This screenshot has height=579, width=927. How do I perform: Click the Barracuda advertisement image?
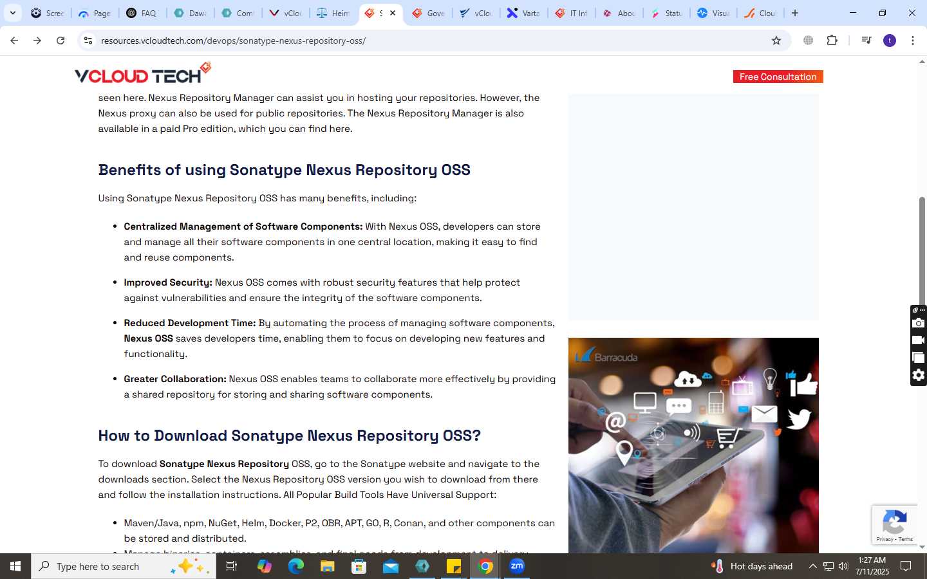coord(693,445)
